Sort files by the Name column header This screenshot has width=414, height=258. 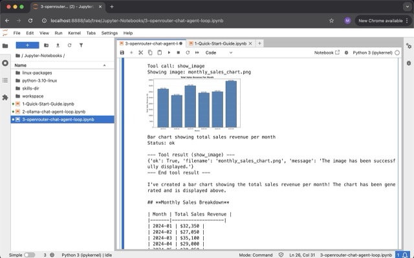pos(62,65)
